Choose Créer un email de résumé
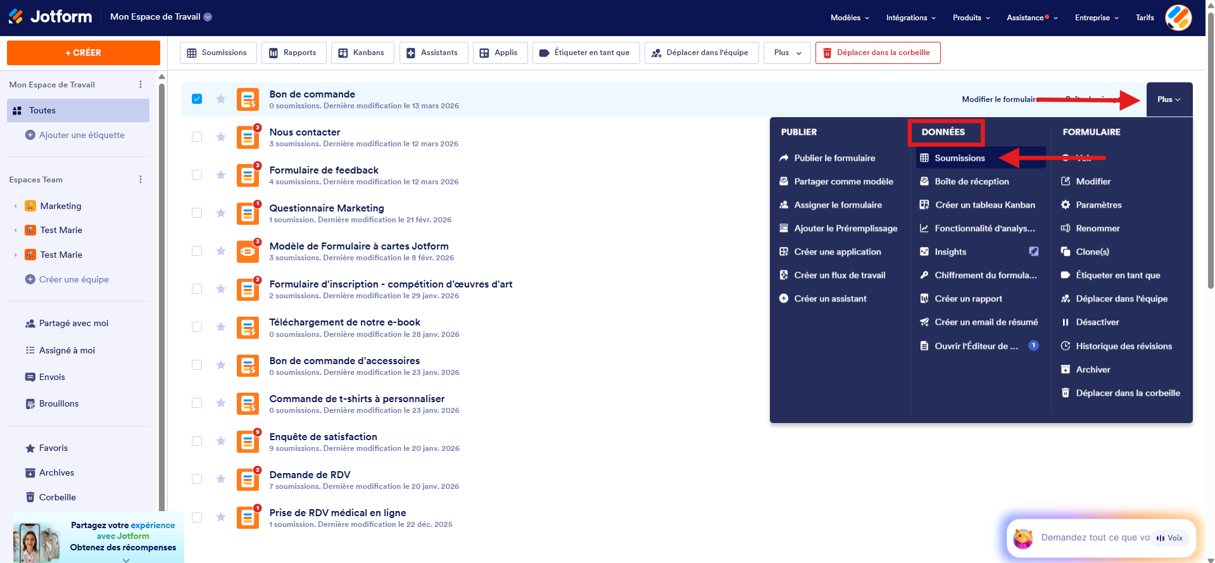This screenshot has height=563, width=1215. tap(979, 322)
